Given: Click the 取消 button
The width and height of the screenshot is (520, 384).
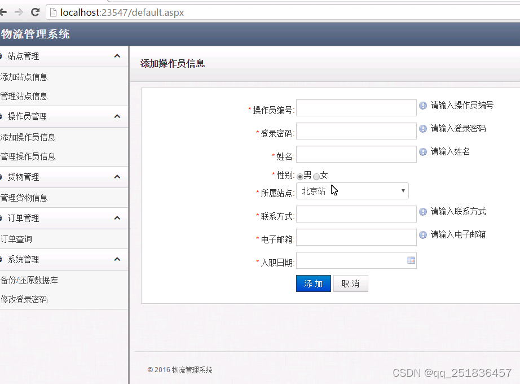Looking at the screenshot, I should coord(351,283).
